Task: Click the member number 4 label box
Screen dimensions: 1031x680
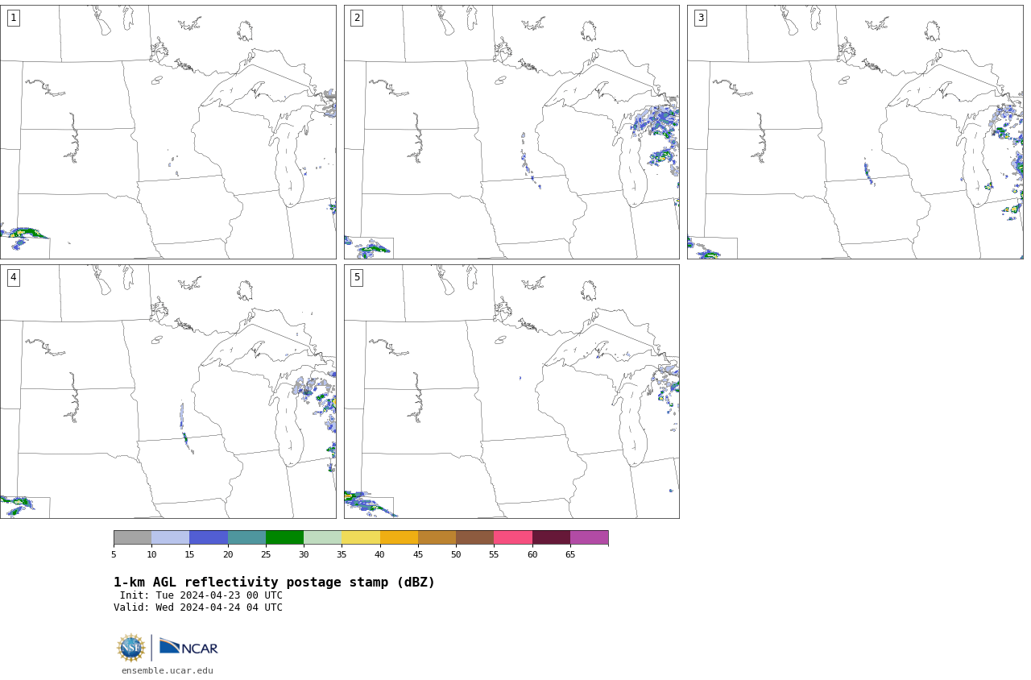Action: [x=13, y=277]
